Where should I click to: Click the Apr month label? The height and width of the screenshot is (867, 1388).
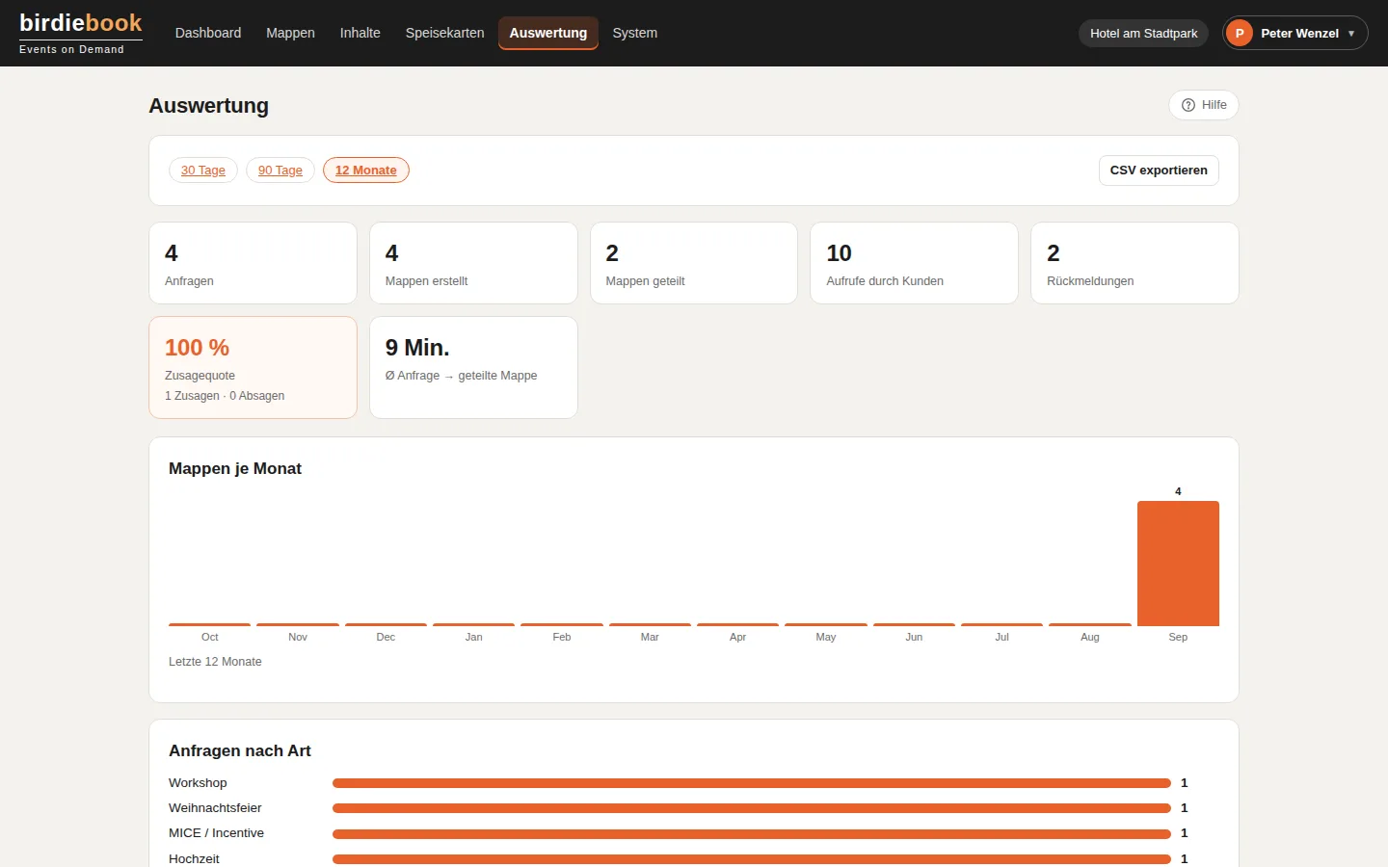[738, 637]
